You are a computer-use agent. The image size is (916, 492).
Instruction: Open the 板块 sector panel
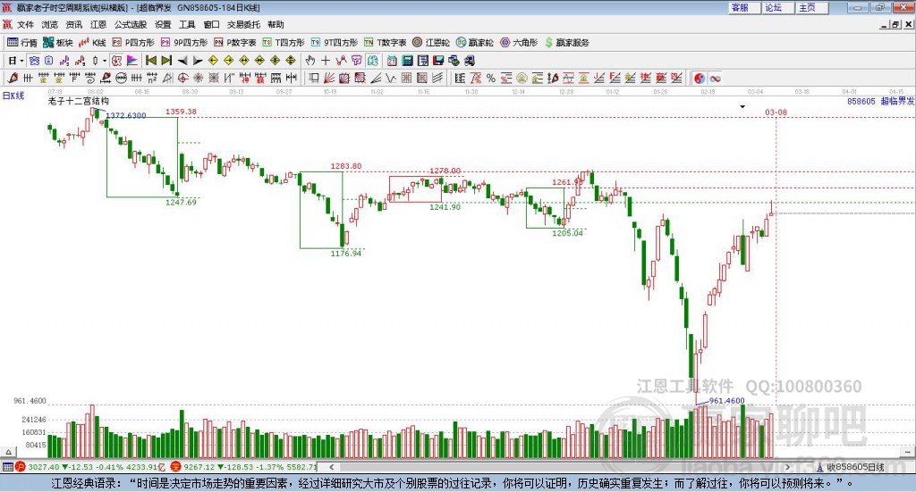(57, 43)
